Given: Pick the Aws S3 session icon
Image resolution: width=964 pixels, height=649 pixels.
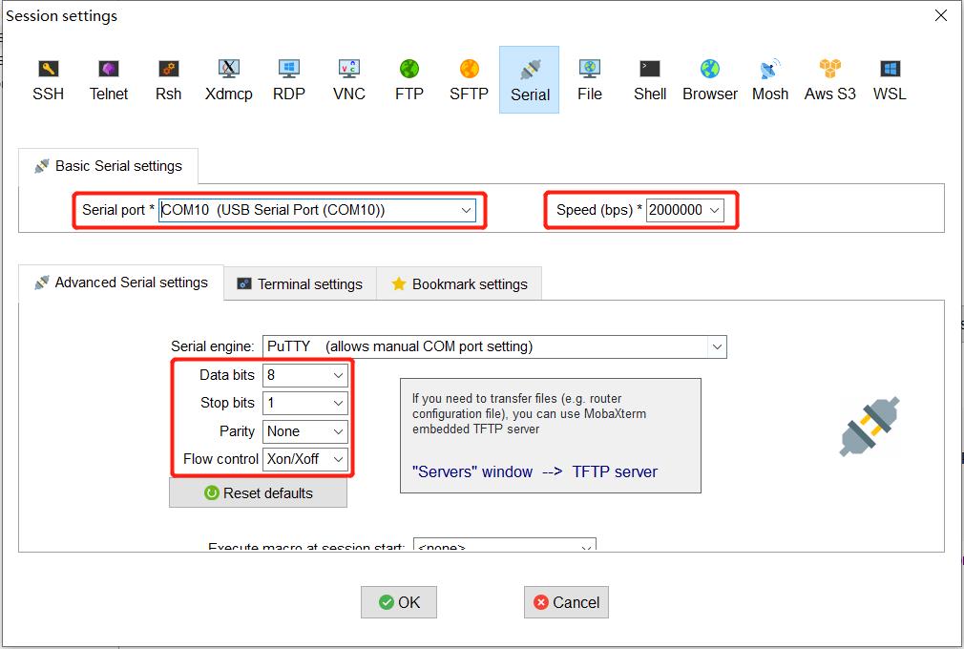Looking at the screenshot, I should [829, 79].
